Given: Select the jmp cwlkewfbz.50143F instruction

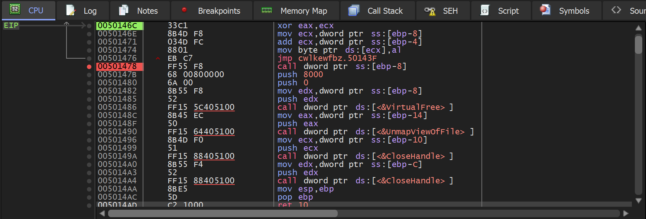Looking at the screenshot, I should [x=327, y=58].
